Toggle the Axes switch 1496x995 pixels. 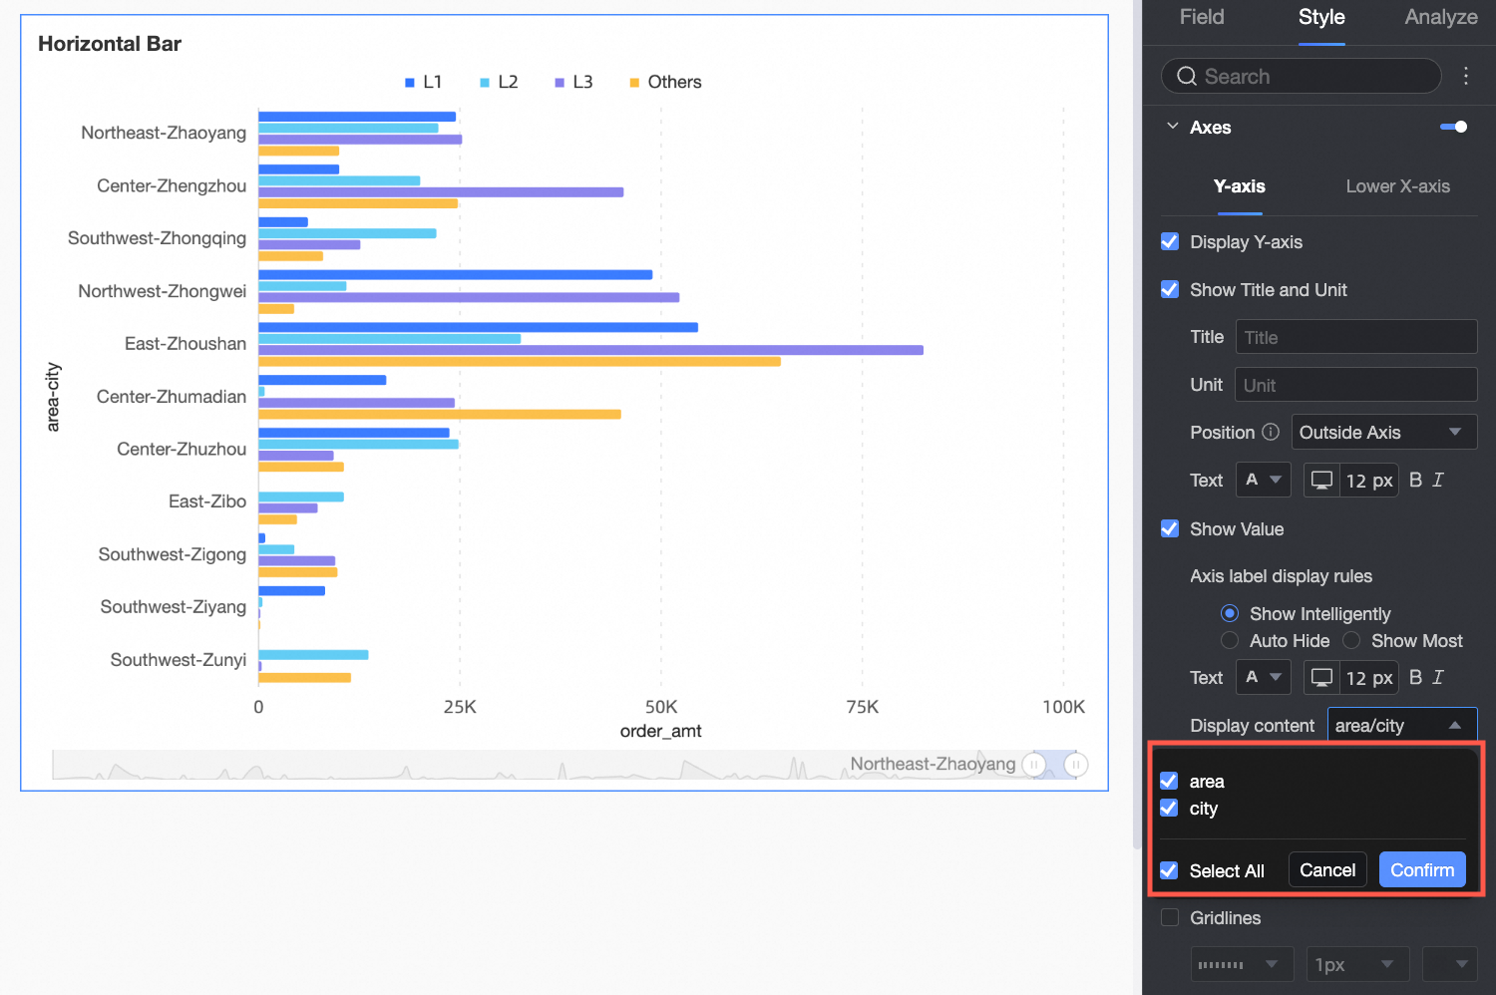(x=1453, y=127)
